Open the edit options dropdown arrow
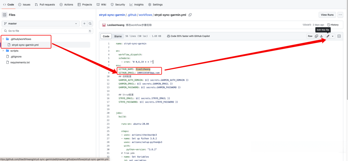Image resolution: width=348 pixels, height=161 pixels. 333,36
